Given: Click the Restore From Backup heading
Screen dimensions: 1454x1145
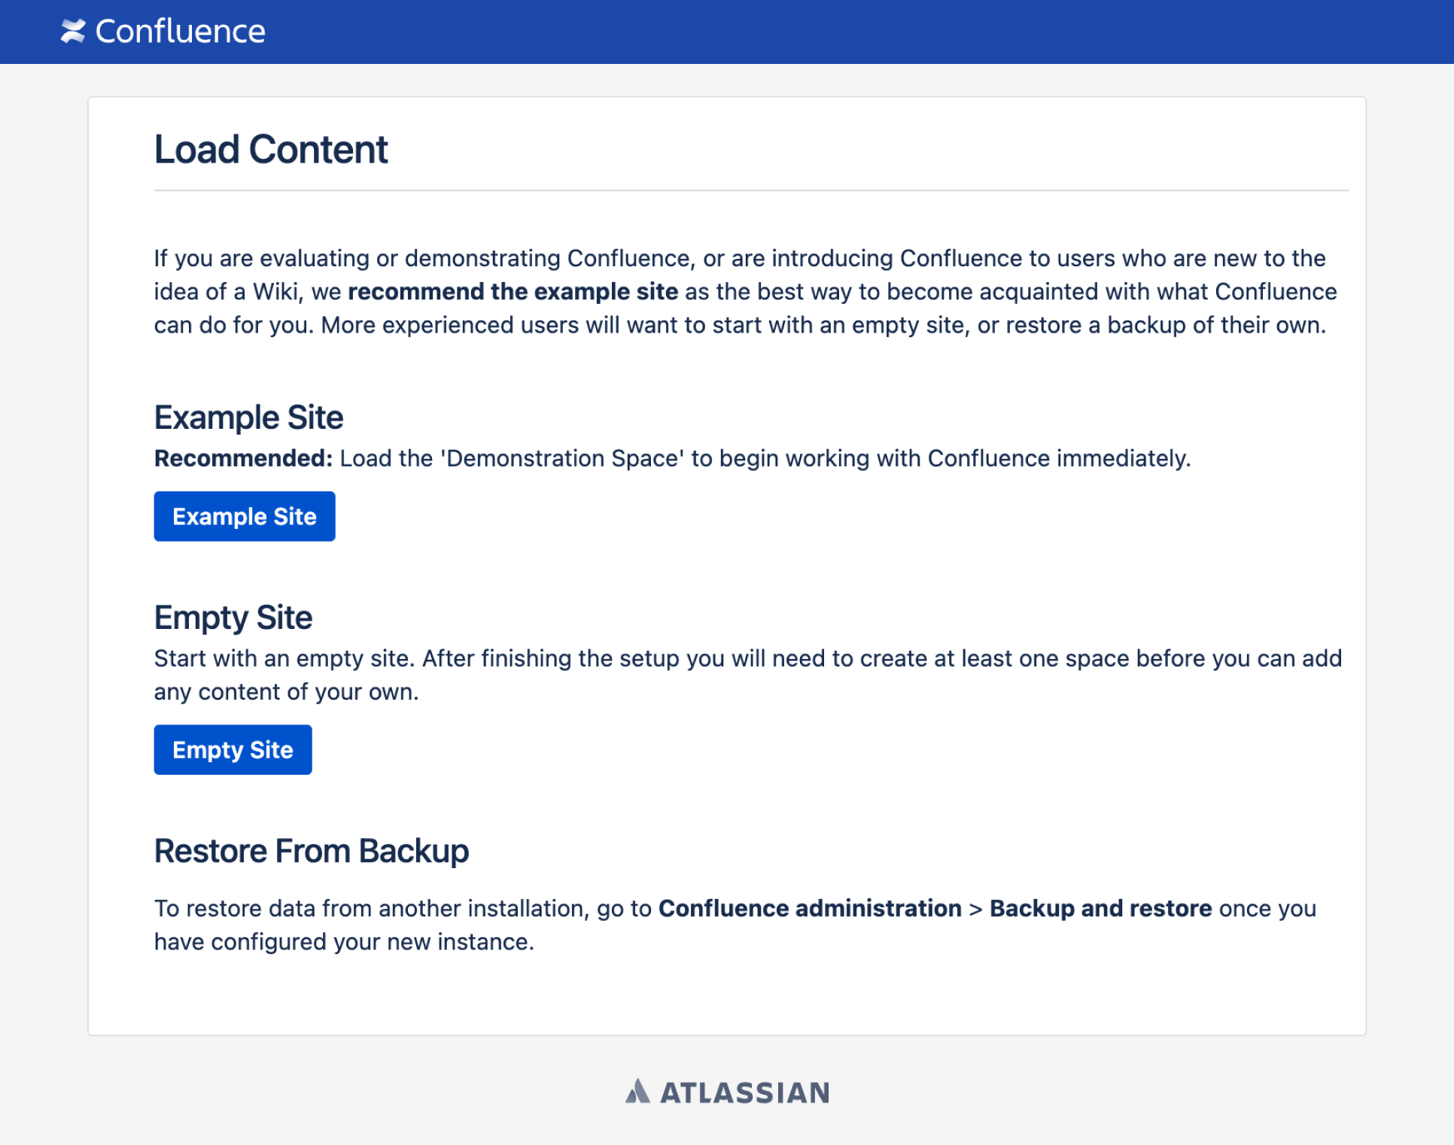Looking at the screenshot, I should [x=311, y=852].
